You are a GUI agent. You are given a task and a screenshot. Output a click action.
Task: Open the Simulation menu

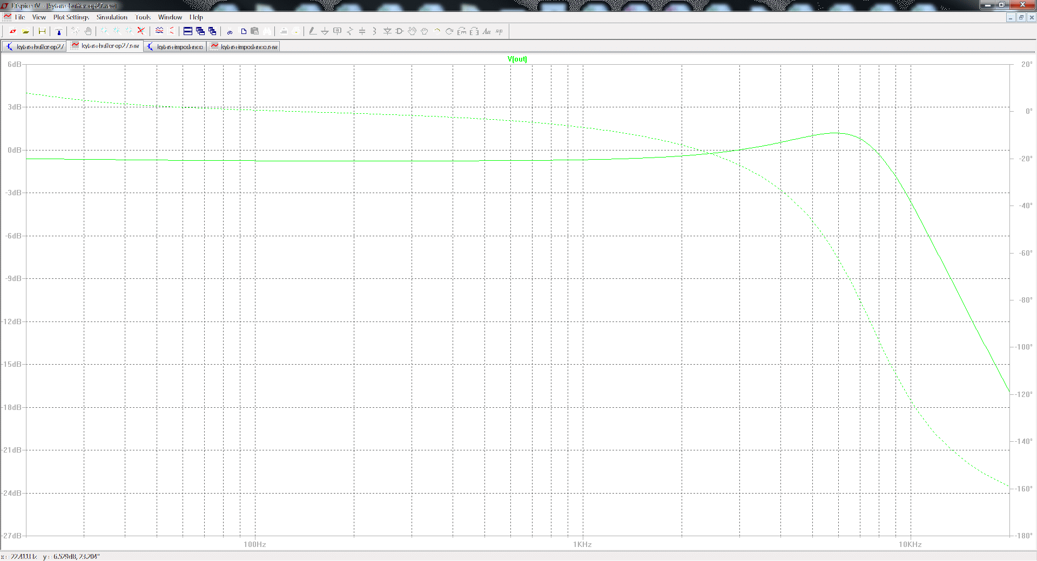[x=112, y=17]
